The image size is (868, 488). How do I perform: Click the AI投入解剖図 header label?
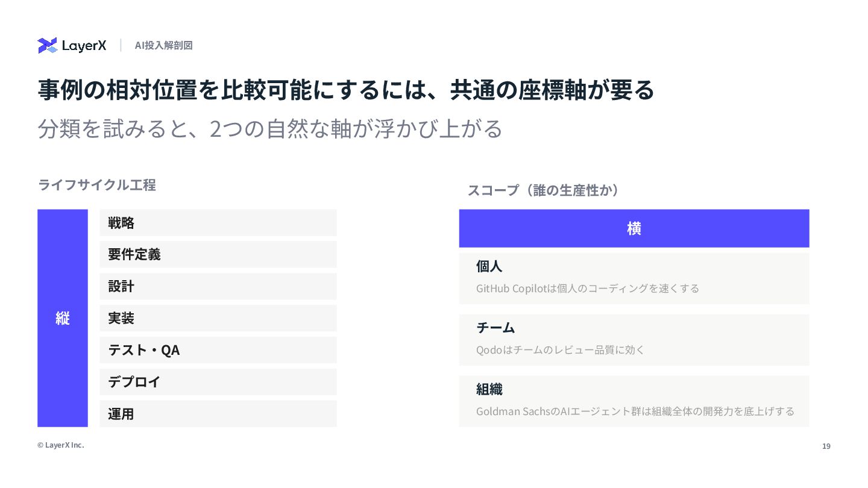[x=163, y=45]
